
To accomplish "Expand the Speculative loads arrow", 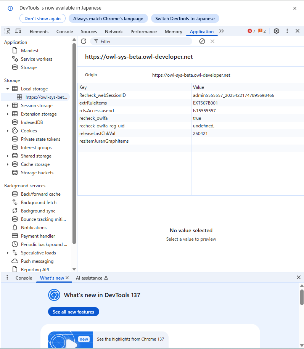I will [8, 253].
